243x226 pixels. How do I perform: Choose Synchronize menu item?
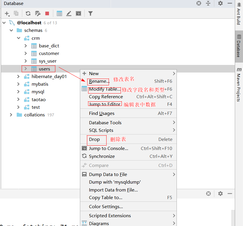pyautogui.click(x=128, y=156)
